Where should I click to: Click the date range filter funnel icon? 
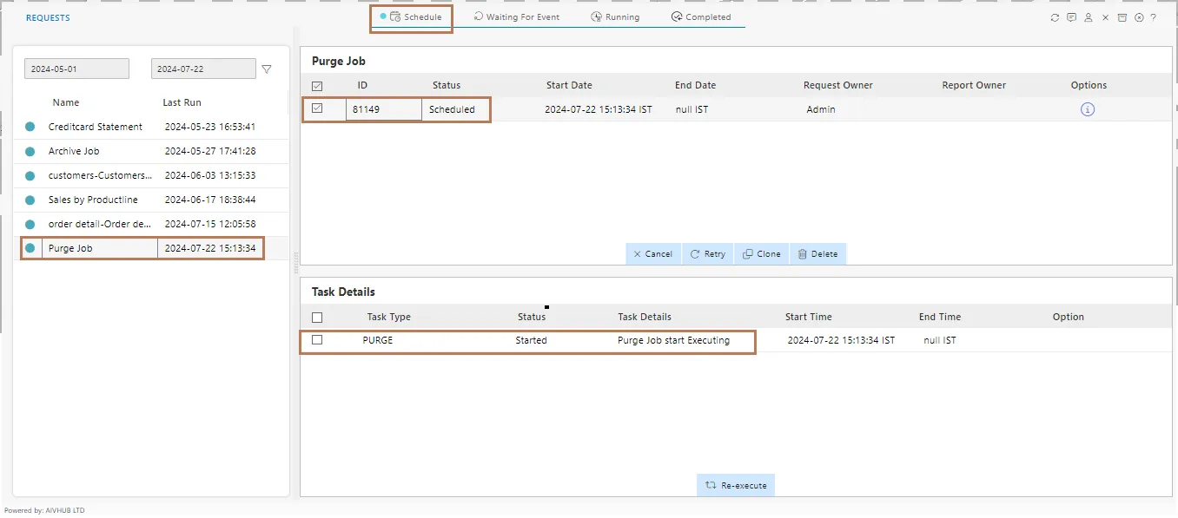[x=267, y=69]
